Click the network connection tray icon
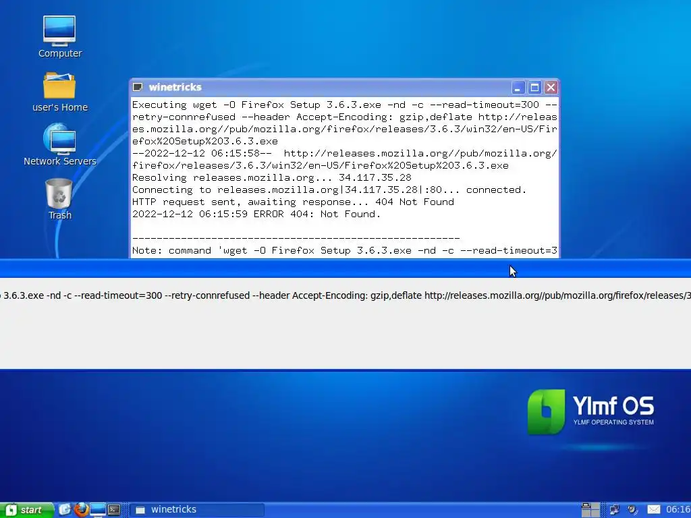Image resolution: width=691 pixels, height=518 pixels. [x=614, y=510]
